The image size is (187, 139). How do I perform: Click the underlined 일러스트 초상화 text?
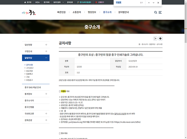[120, 114]
